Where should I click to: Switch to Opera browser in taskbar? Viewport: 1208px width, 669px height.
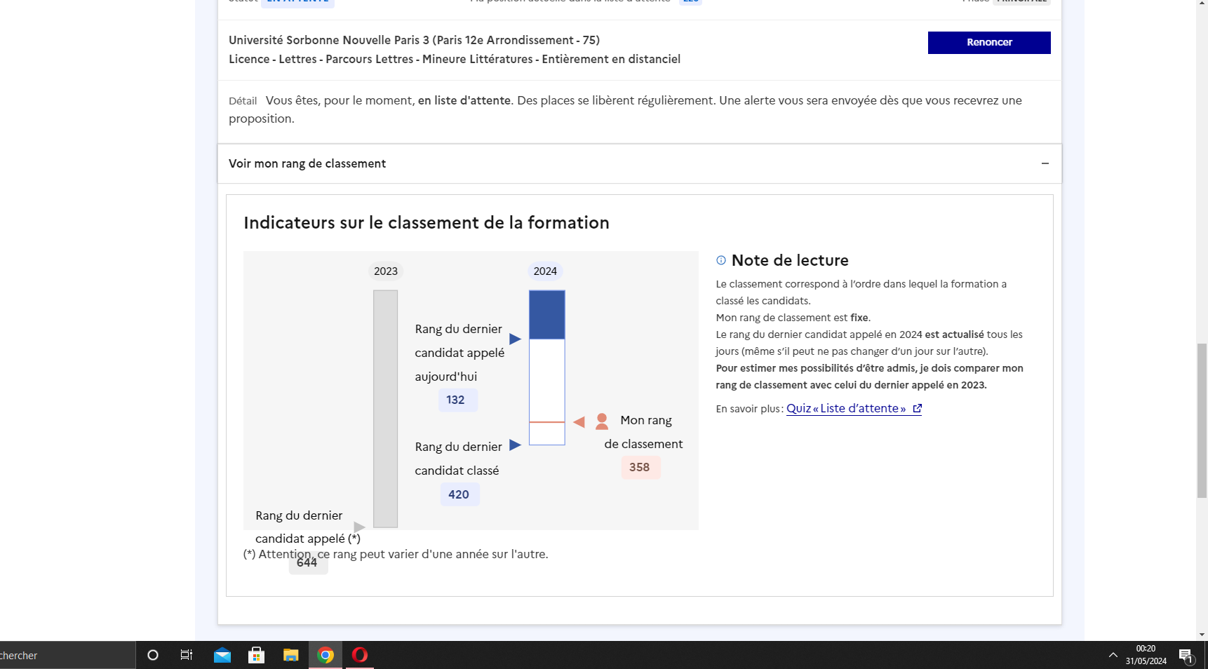pos(360,655)
